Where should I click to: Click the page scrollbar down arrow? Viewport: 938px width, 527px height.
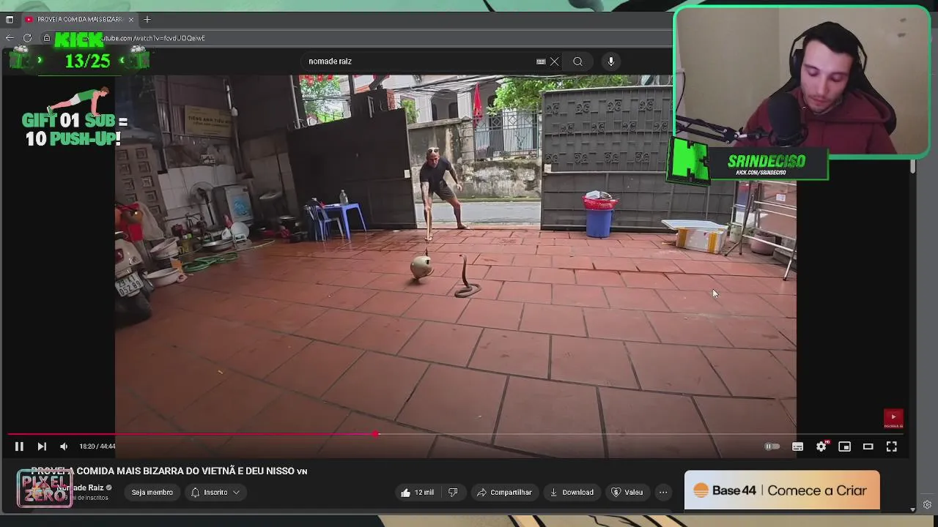pyautogui.click(x=912, y=509)
